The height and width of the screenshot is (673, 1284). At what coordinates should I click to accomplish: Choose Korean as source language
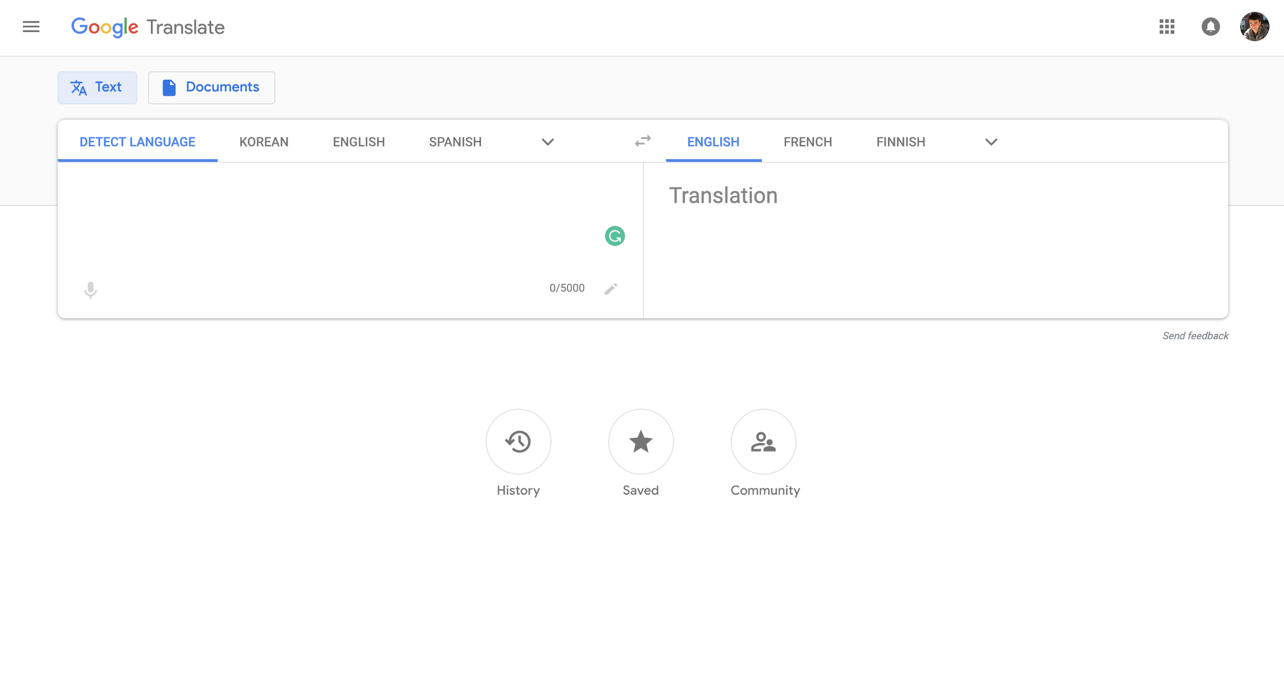(264, 142)
